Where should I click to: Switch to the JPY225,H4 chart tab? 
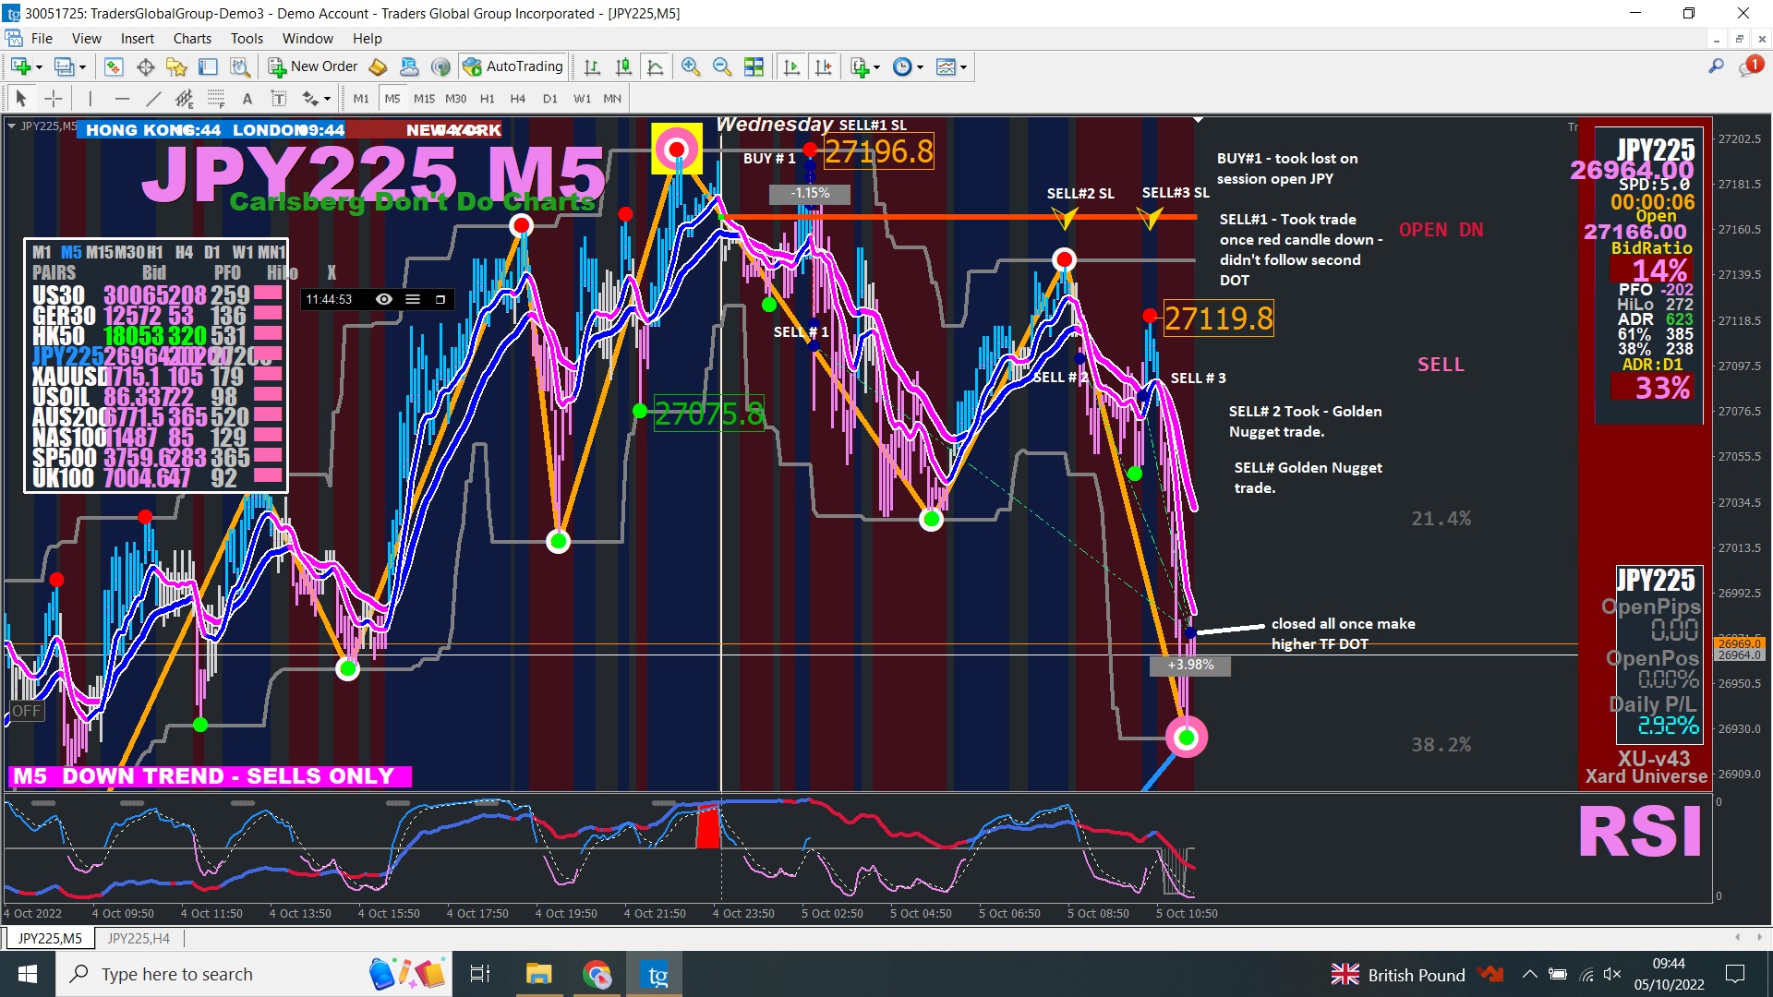coord(139,939)
